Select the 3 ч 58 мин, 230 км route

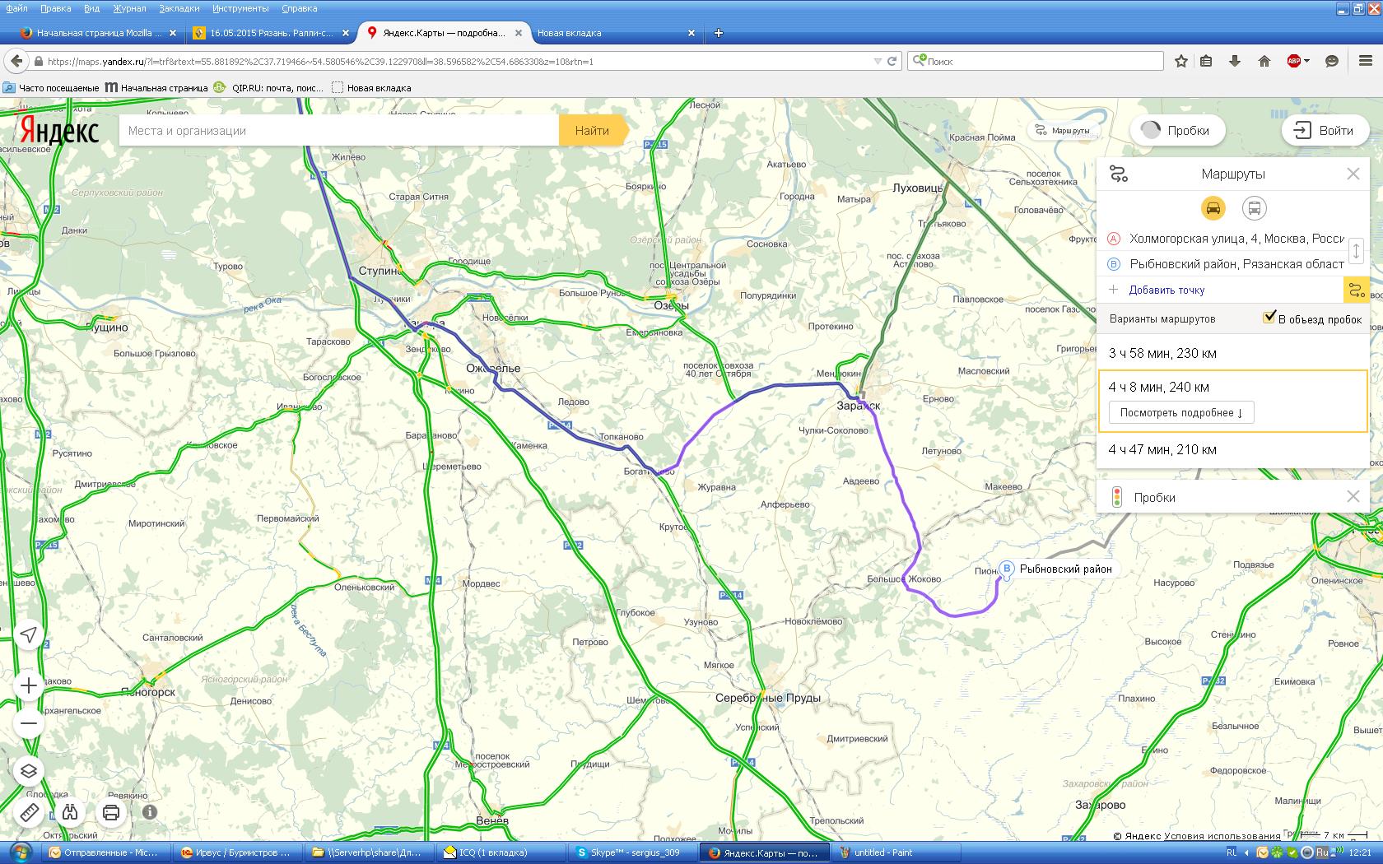tap(1162, 353)
